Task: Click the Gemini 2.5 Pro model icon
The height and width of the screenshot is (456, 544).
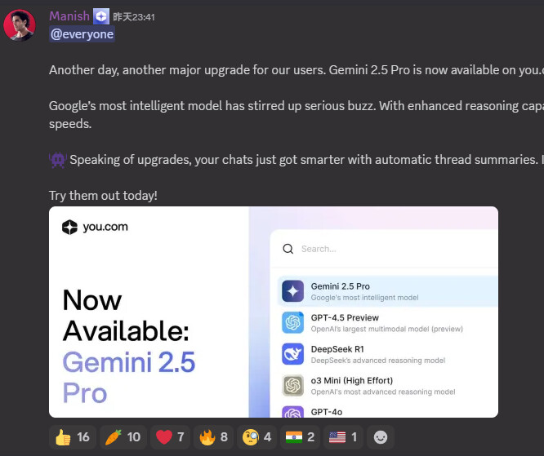Action: [x=292, y=291]
